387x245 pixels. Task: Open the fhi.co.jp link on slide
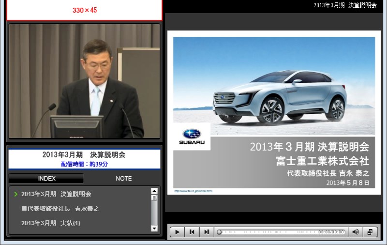pyautogui.click(x=193, y=191)
